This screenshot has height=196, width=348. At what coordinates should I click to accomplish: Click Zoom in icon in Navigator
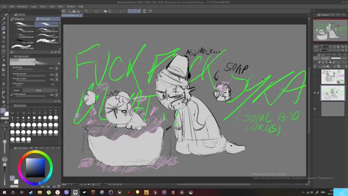tap(335, 47)
